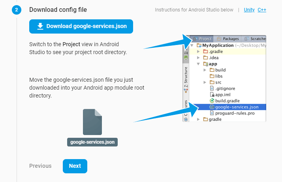Open the Unity instructions link
Viewport: 282px width, 182px height.
[249, 10]
